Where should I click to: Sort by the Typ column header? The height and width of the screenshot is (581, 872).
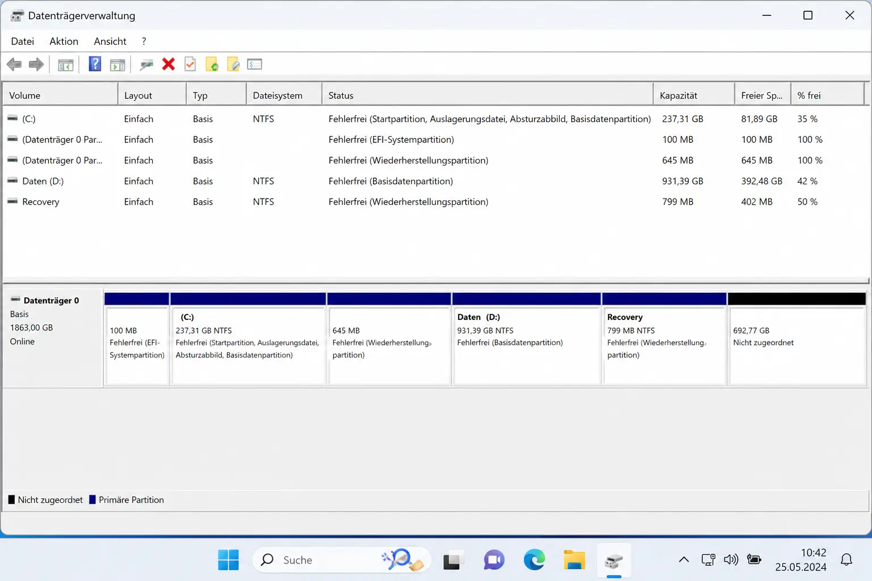click(216, 95)
